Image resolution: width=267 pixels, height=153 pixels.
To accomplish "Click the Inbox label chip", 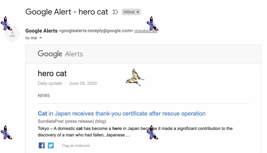I will [x=129, y=12].
